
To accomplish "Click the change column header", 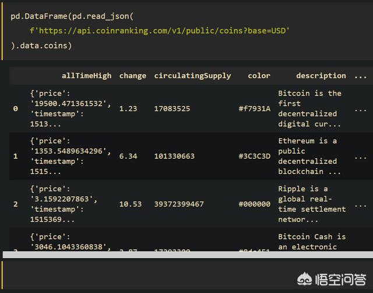I will point(133,76).
